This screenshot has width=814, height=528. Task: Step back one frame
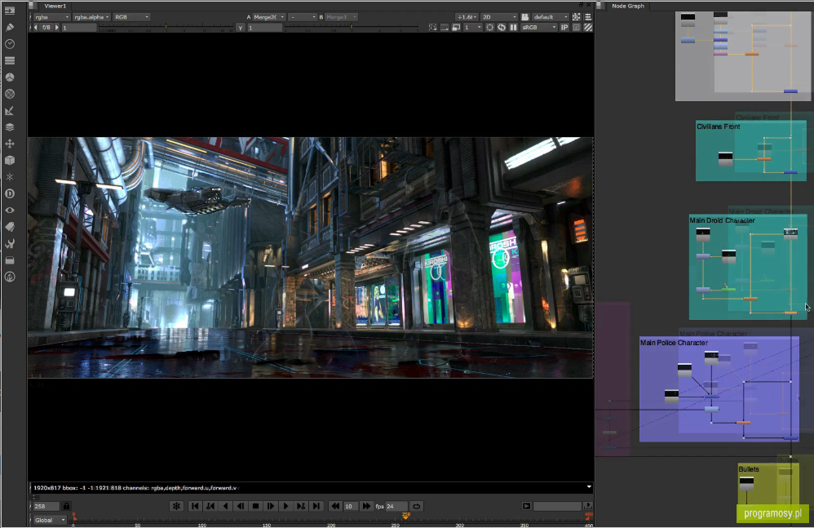click(x=241, y=506)
